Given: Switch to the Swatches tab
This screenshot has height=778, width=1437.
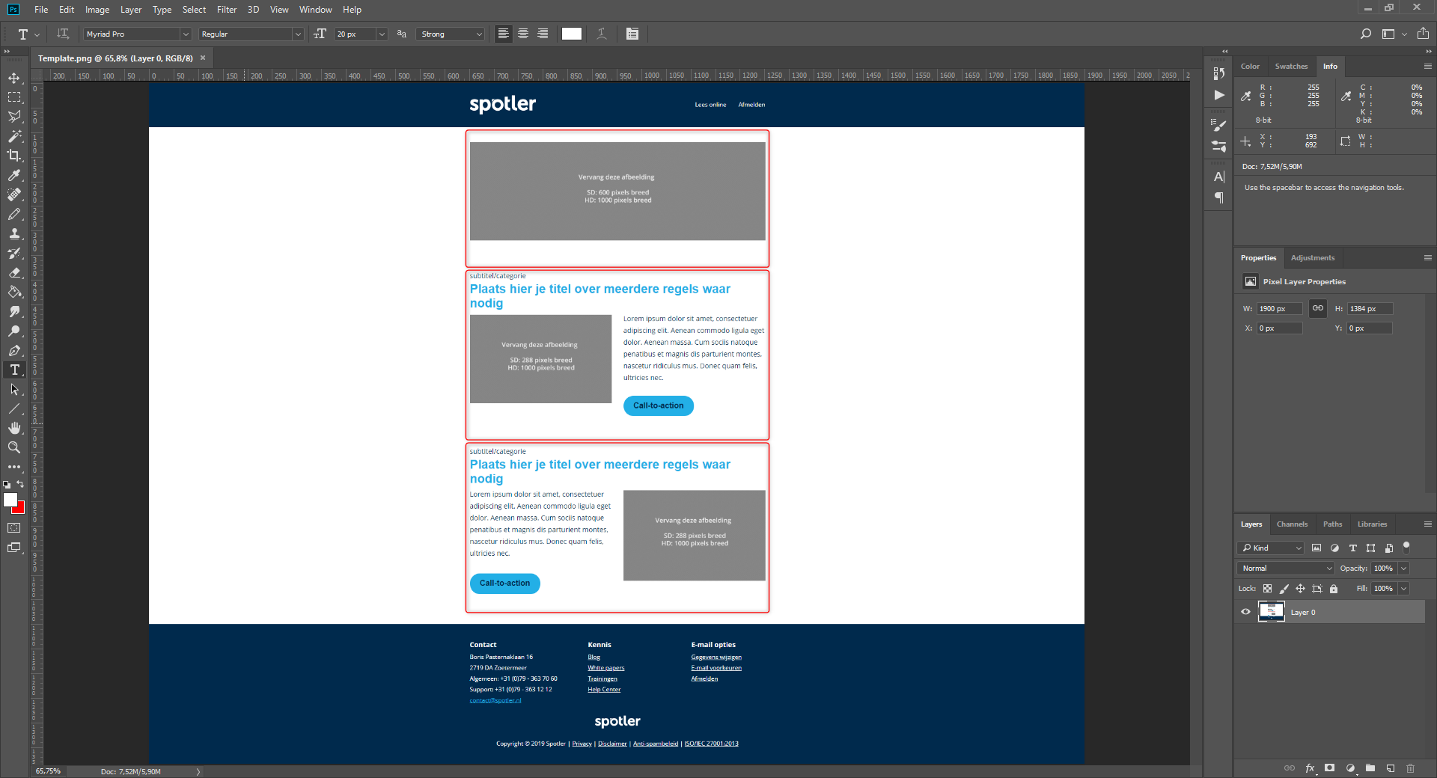Looking at the screenshot, I should (x=1291, y=66).
